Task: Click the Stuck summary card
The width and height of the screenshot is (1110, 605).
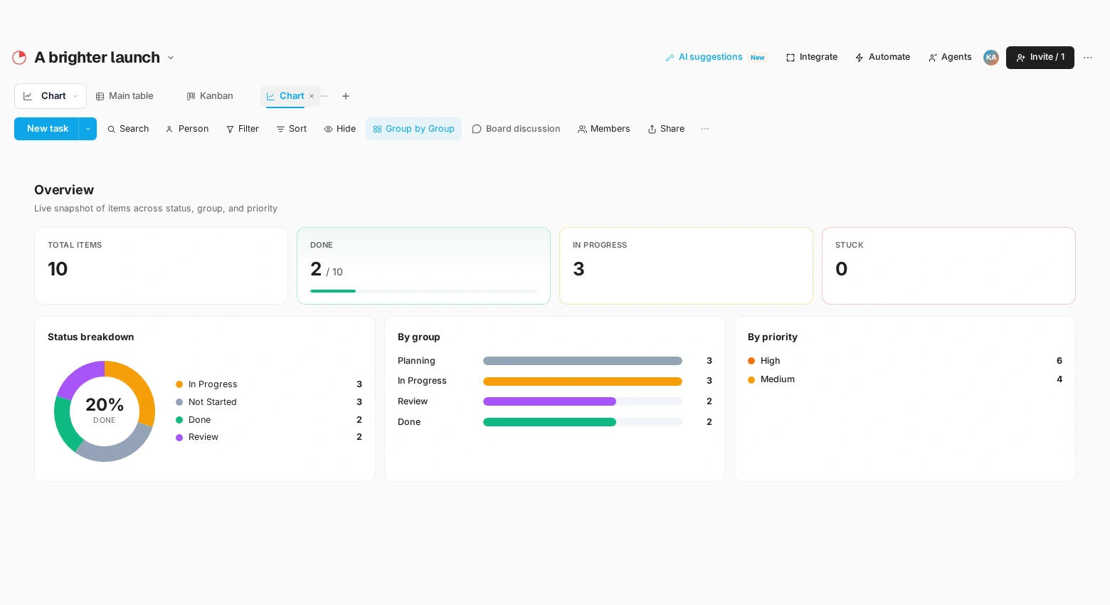Action: (x=948, y=265)
